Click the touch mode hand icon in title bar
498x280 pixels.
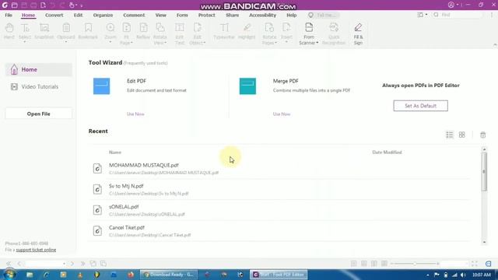[72, 5]
